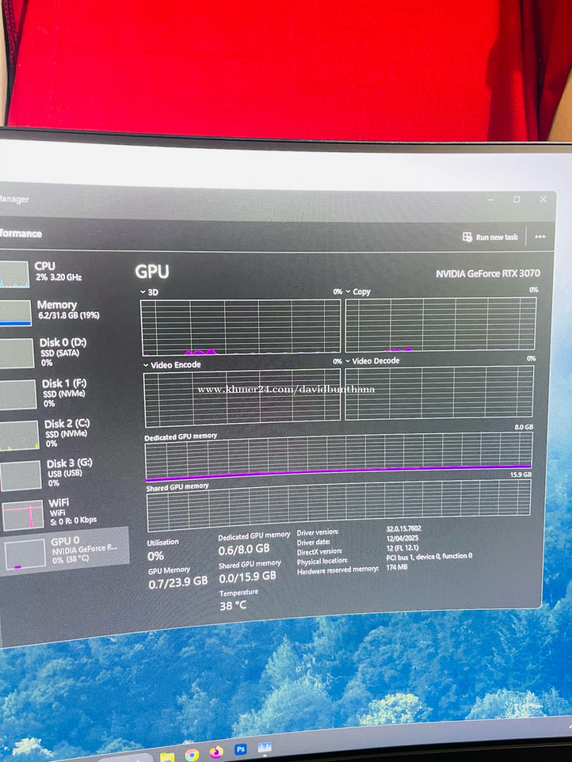Open the Video Encode graph dropdown
This screenshot has height=762, width=572.
tap(172, 365)
